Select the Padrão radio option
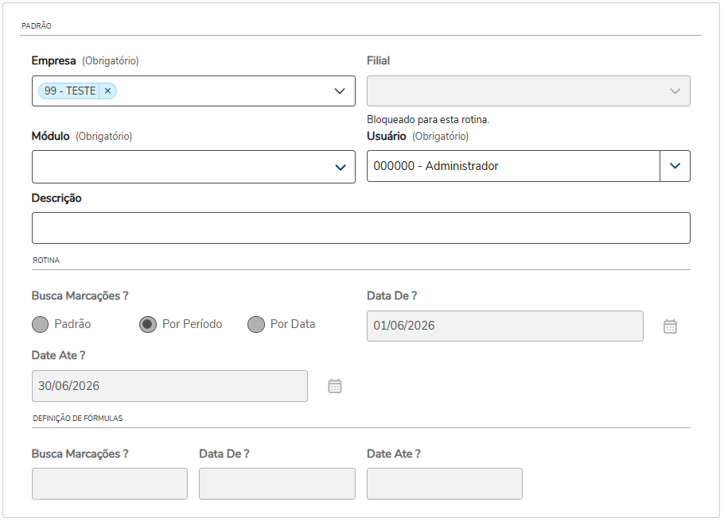This screenshot has width=728, height=529. tap(41, 325)
